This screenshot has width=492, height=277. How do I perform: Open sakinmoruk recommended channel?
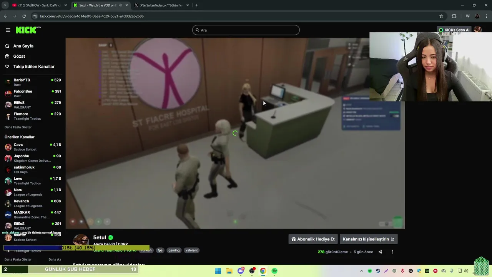click(x=32, y=169)
